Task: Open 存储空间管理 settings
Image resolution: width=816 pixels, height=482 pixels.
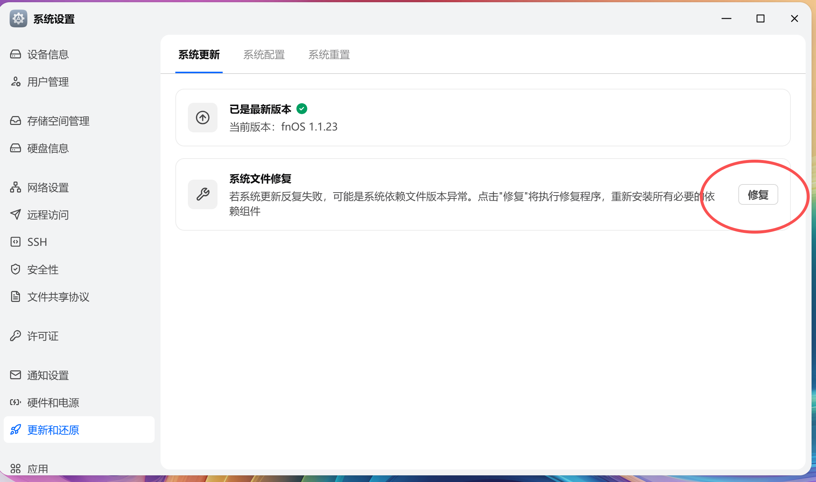Action: point(58,121)
